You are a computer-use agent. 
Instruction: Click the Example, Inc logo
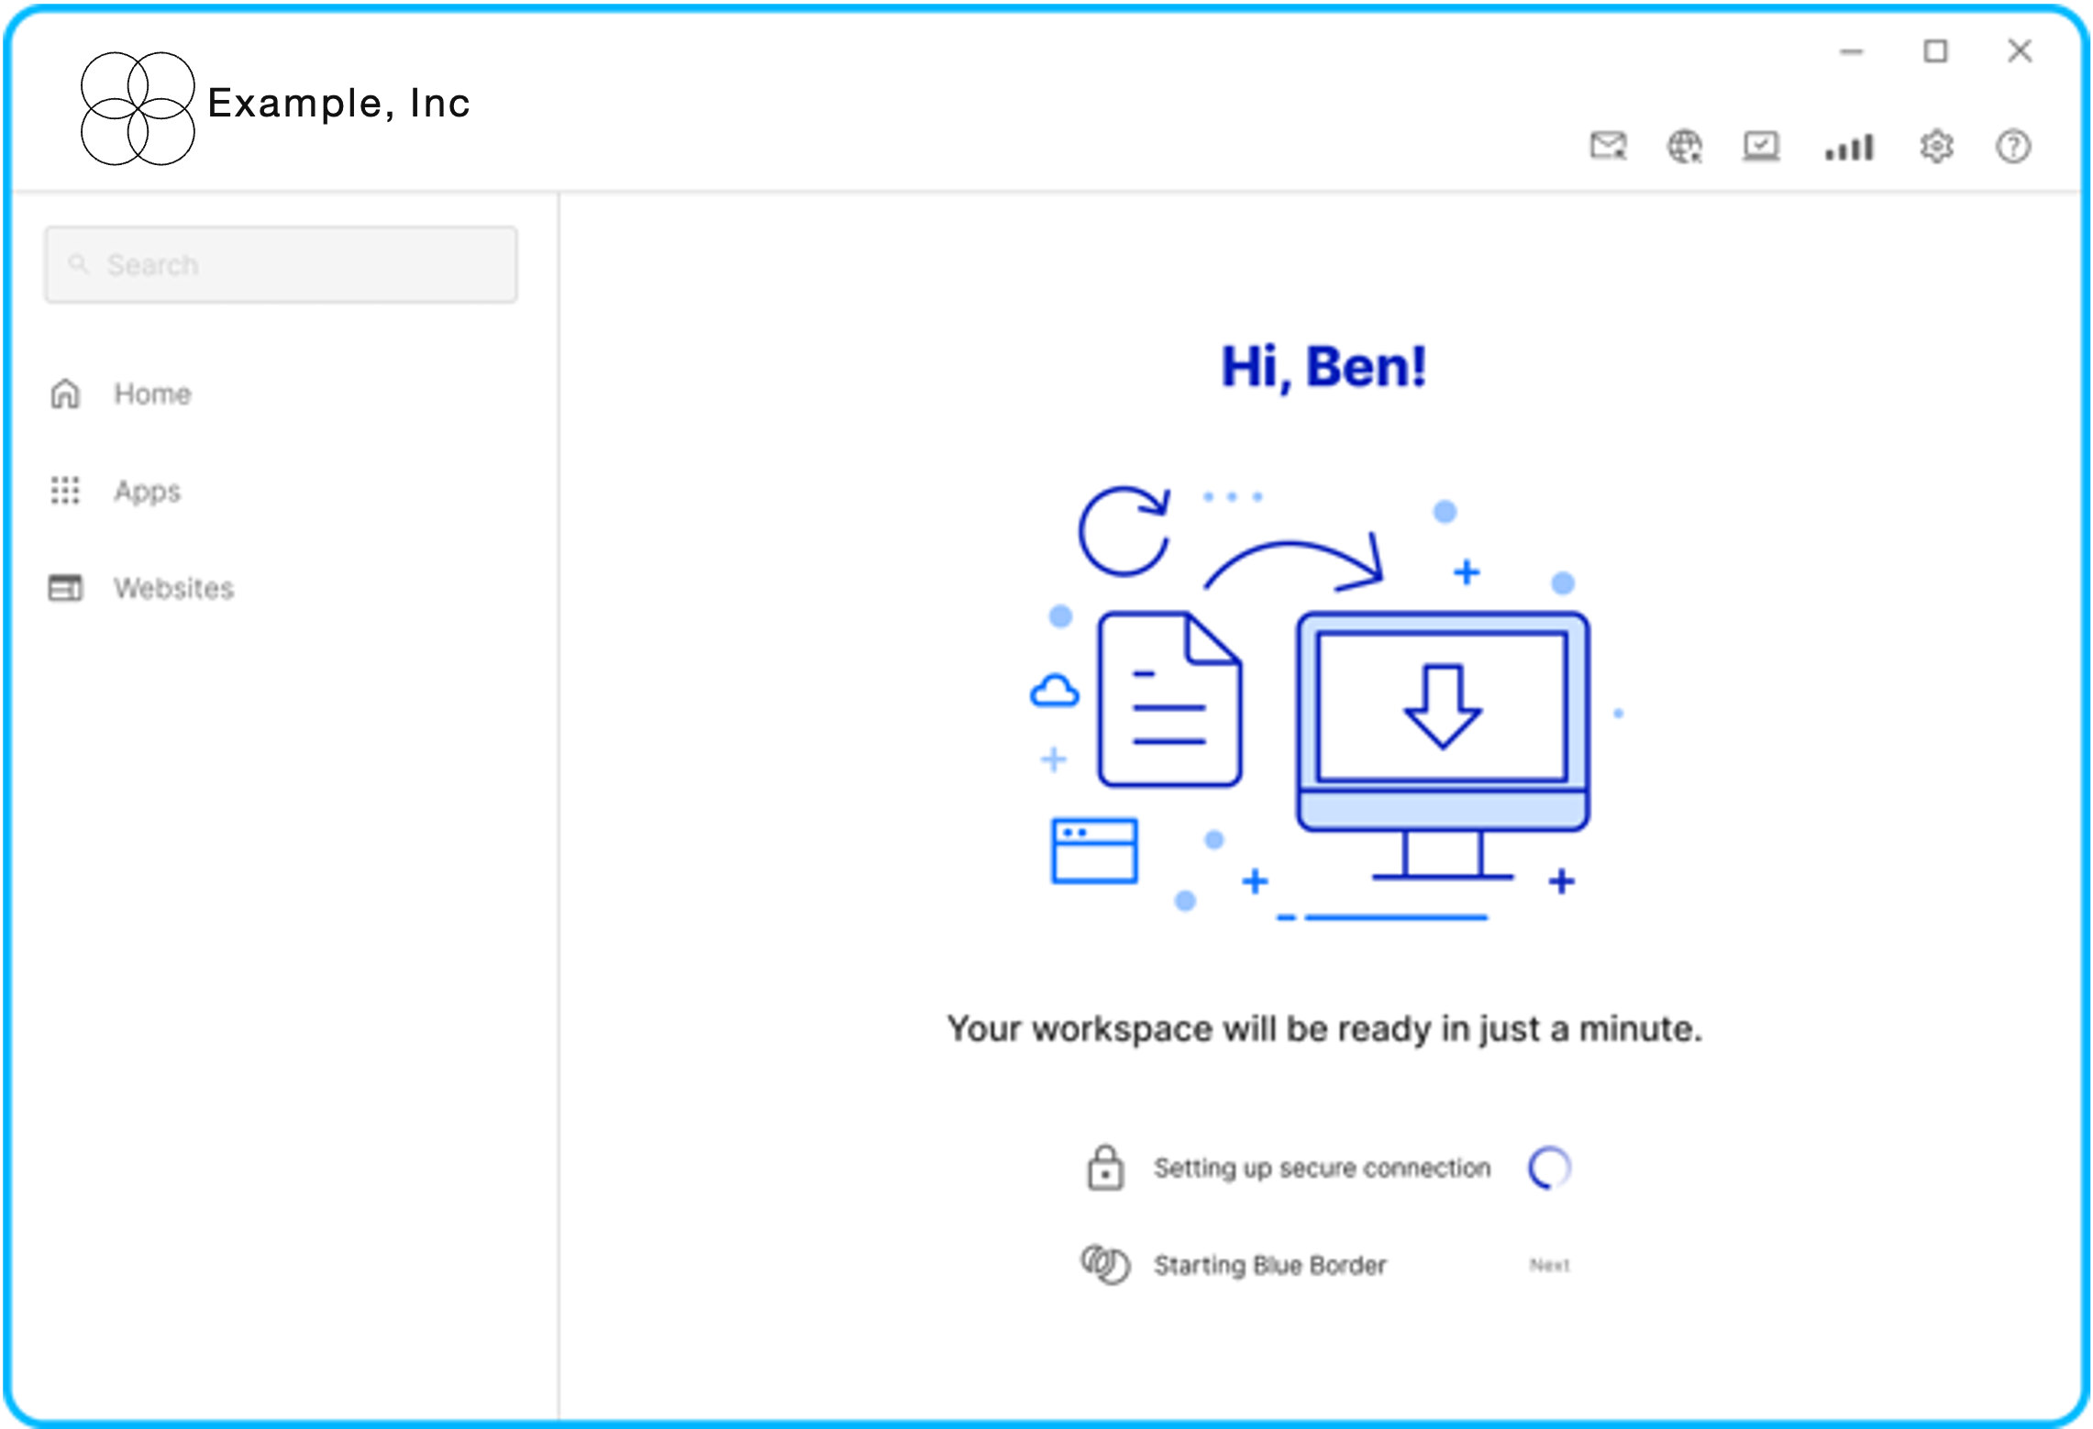138,108
